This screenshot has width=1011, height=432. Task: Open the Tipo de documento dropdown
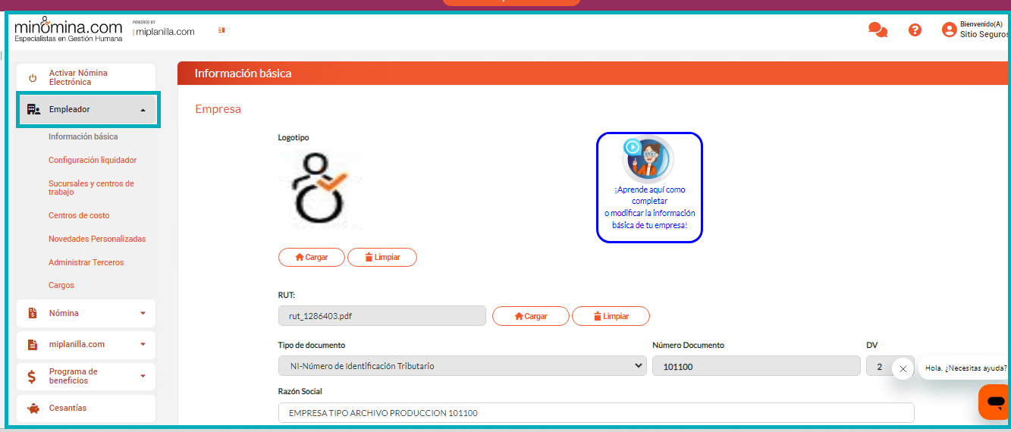click(463, 366)
